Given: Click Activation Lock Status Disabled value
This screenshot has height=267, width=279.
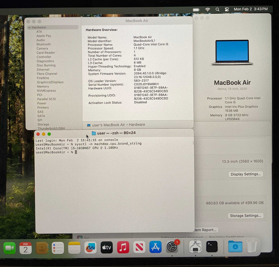Looking at the screenshot, I should [x=140, y=103].
